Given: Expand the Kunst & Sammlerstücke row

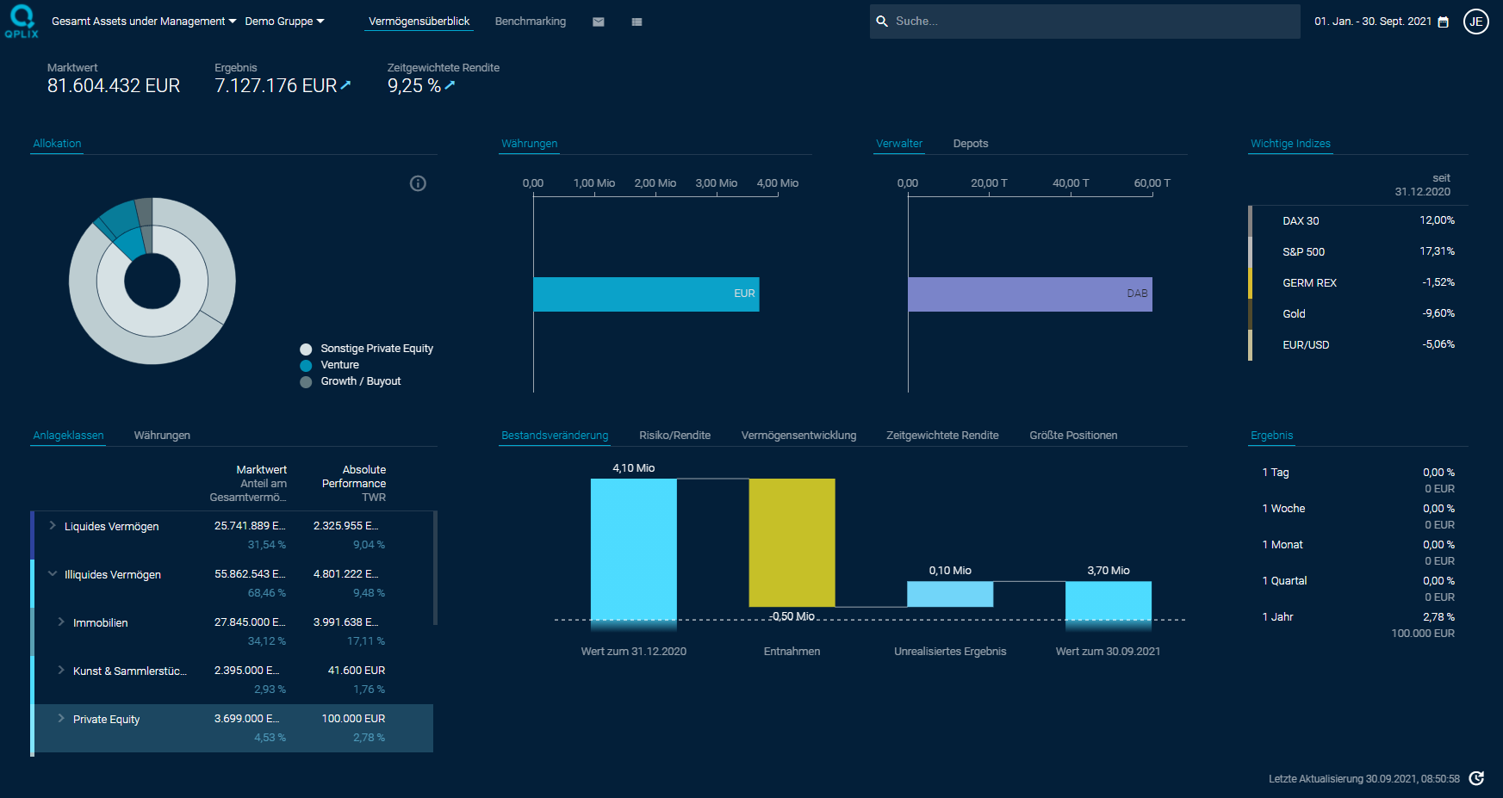Looking at the screenshot, I should pyautogui.click(x=61, y=670).
